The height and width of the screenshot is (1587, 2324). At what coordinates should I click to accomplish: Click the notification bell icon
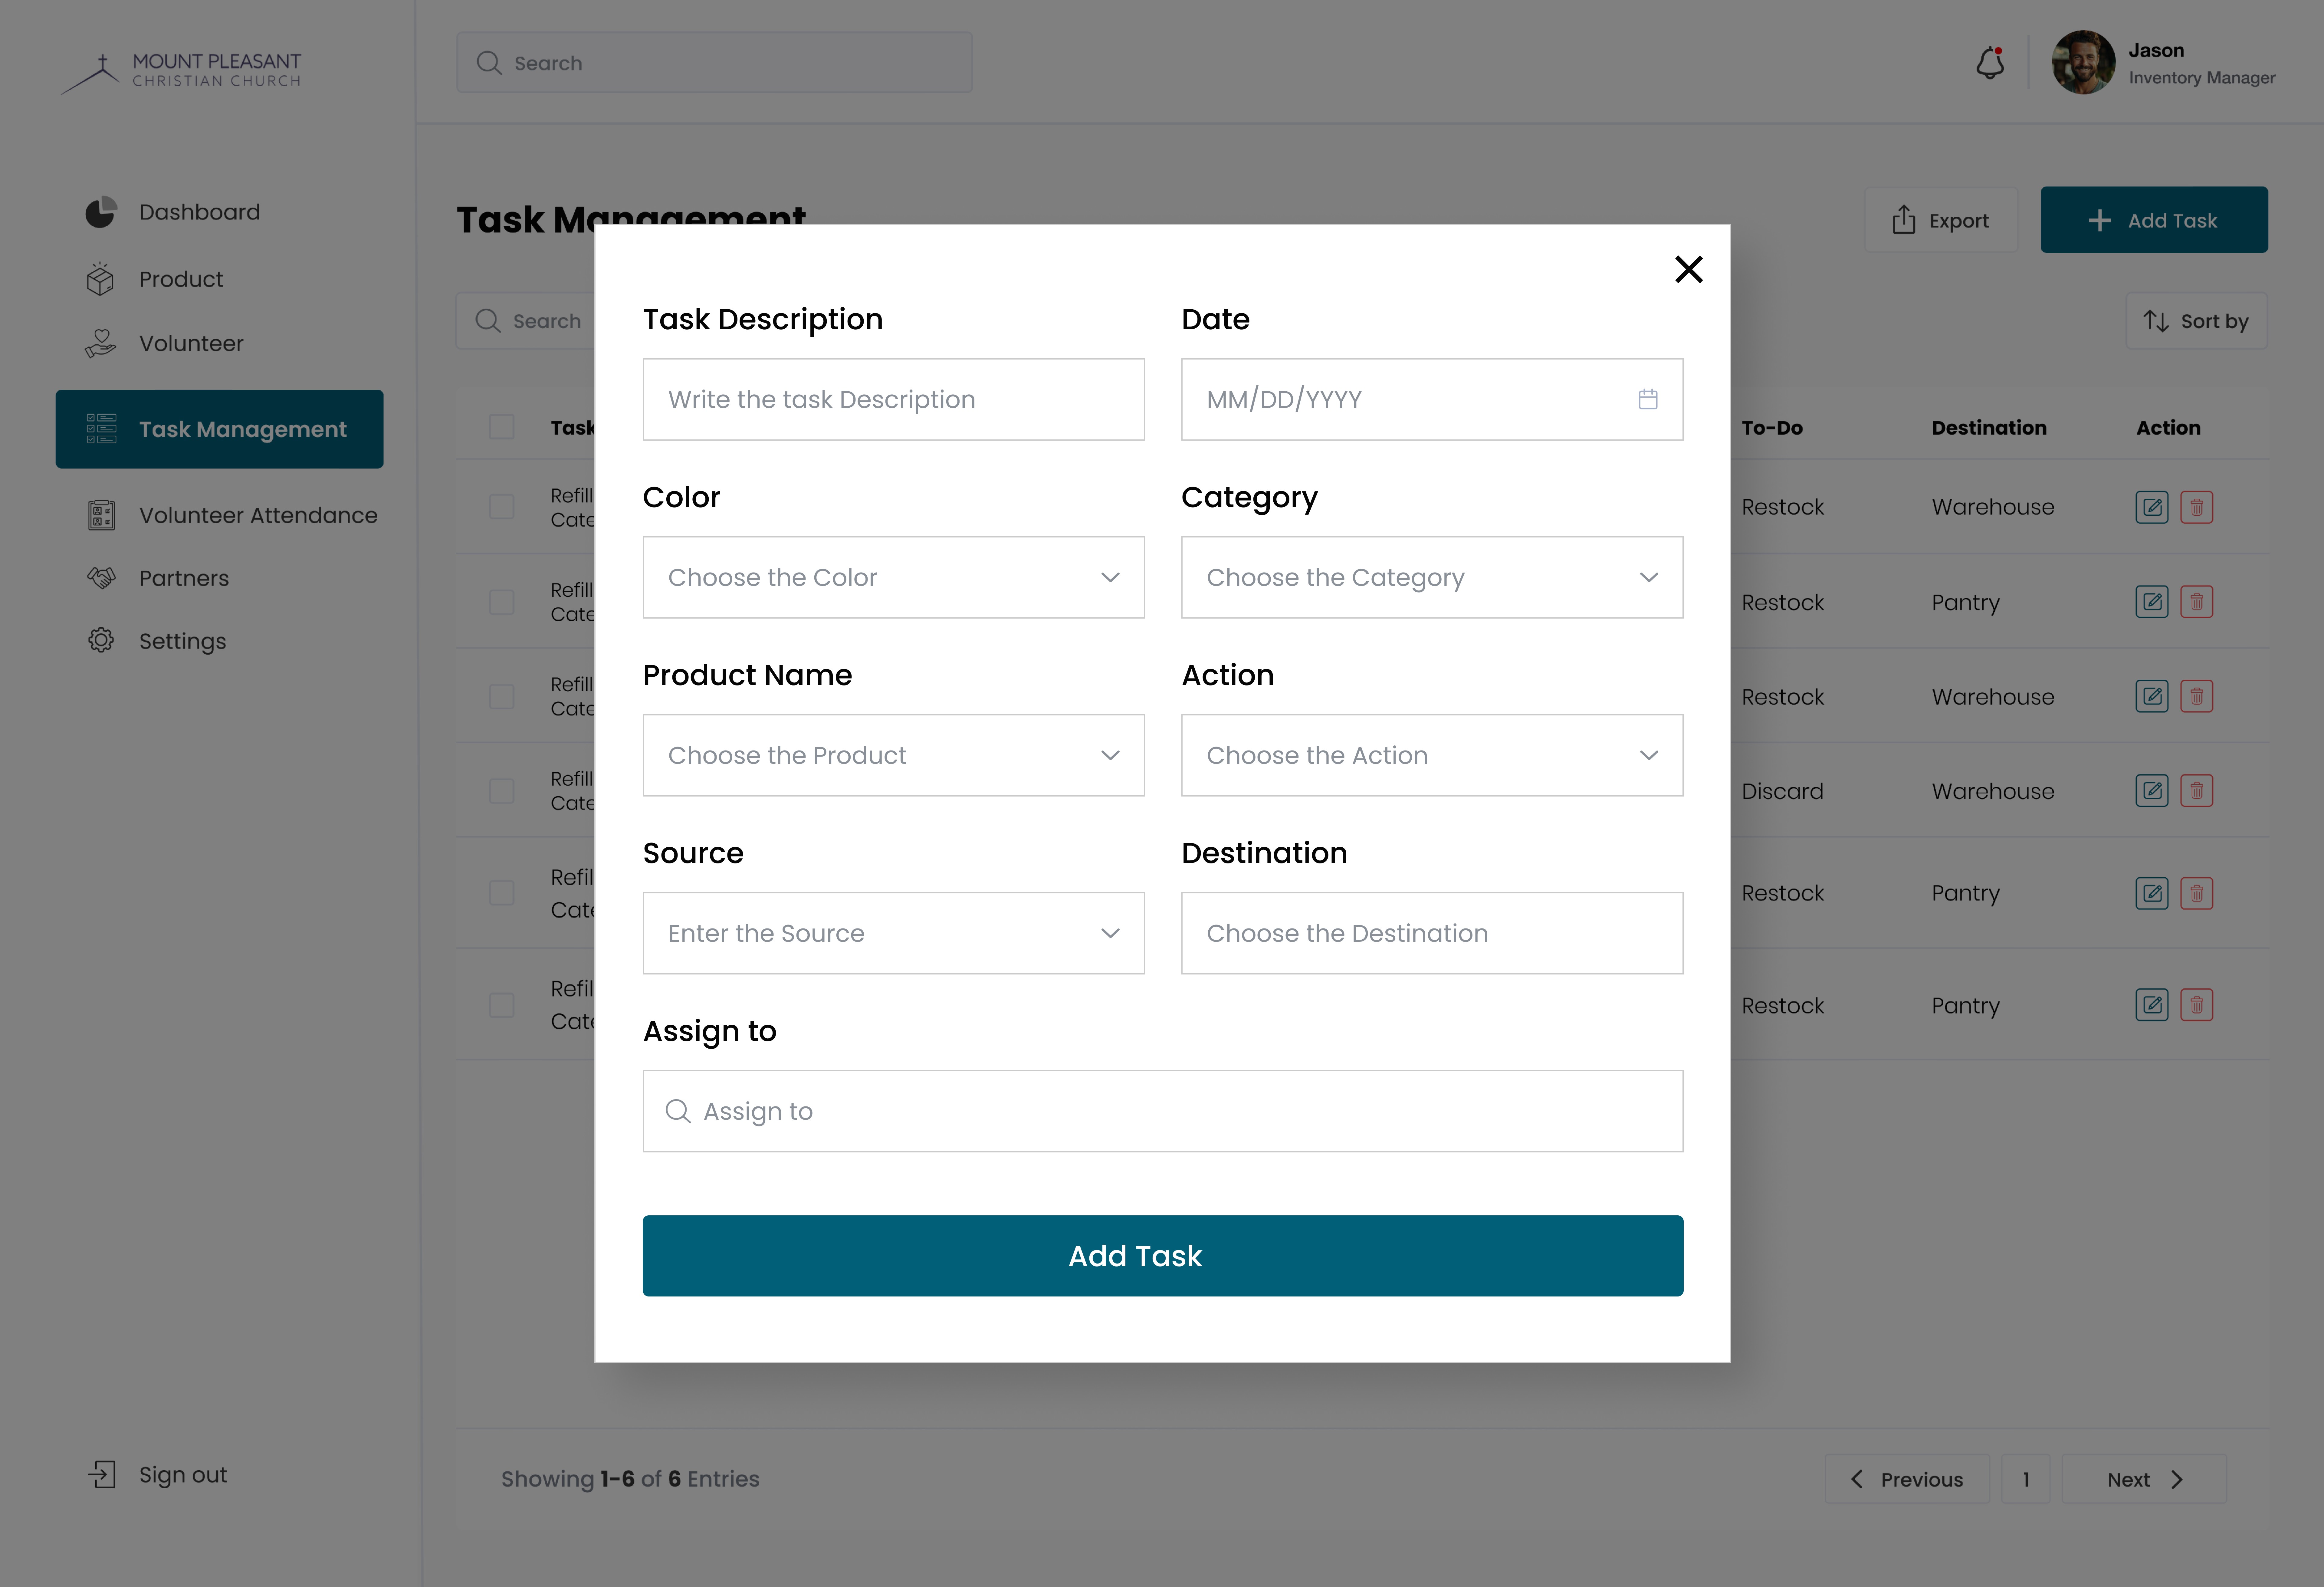[1990, 63]
